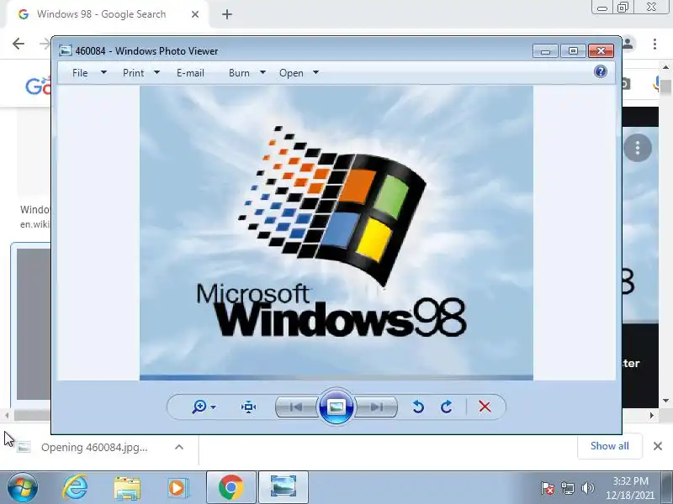
Task: Click E-mail in Photo Viewer toolbar
Action: [x=190, y=73]
